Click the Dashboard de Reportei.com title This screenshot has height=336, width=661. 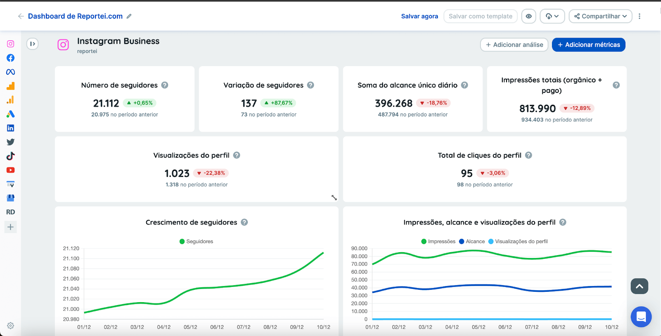coord(75,16)
